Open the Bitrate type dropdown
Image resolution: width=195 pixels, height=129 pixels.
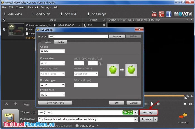[52, 85]
